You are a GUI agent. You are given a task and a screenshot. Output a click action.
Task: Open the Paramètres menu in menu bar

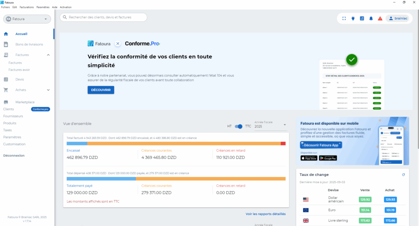coord(43,7)
